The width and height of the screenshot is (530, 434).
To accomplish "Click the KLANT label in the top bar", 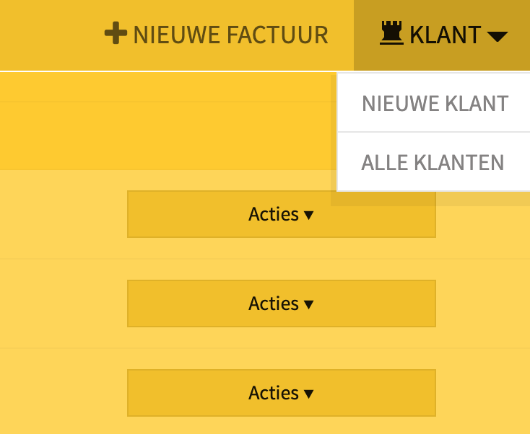I will (446, 35).
